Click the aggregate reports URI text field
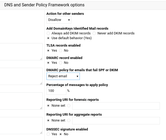The width and height of the screenshot is (166, 140). click(x=116, y=121)
